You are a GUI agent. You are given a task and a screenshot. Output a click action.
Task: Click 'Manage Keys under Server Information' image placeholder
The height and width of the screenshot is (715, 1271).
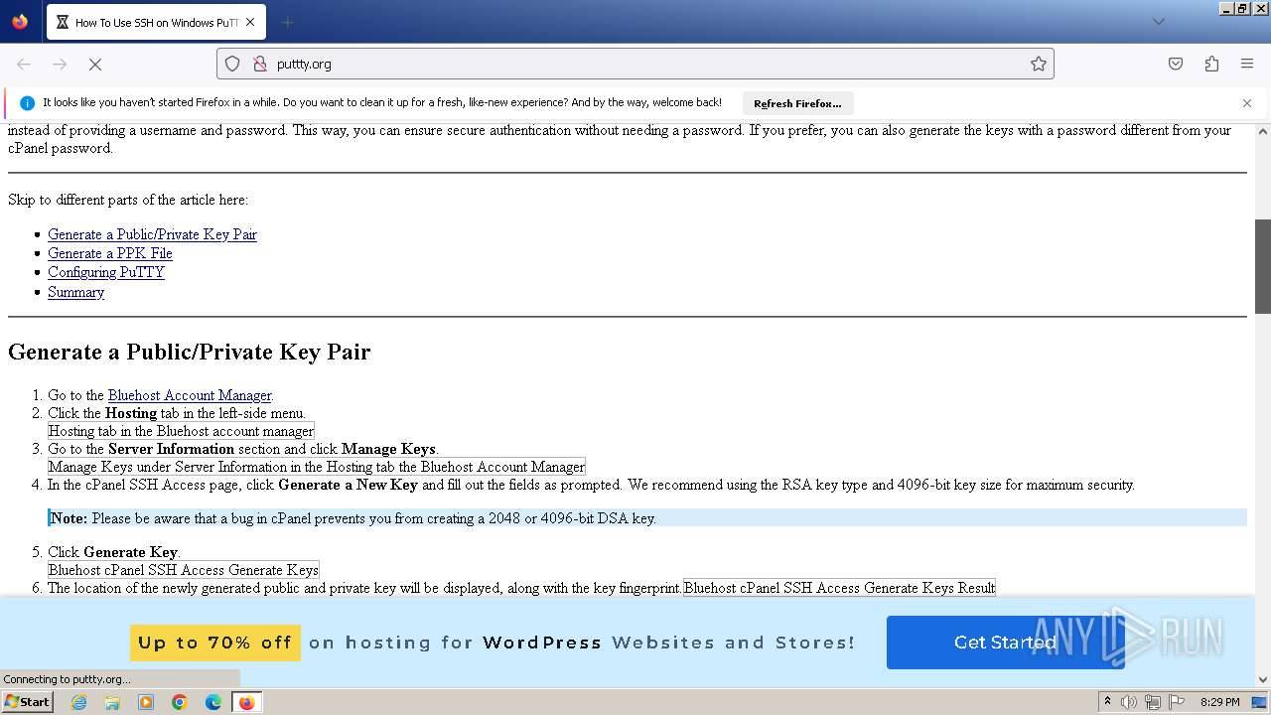click(x=317, y=467)
